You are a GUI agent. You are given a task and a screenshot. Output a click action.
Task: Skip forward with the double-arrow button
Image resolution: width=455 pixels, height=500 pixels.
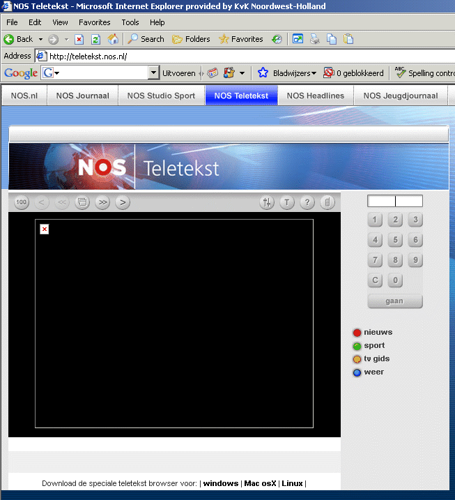102,202
